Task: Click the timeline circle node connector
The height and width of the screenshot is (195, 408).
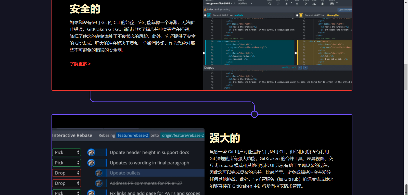Action: (254, 114)
